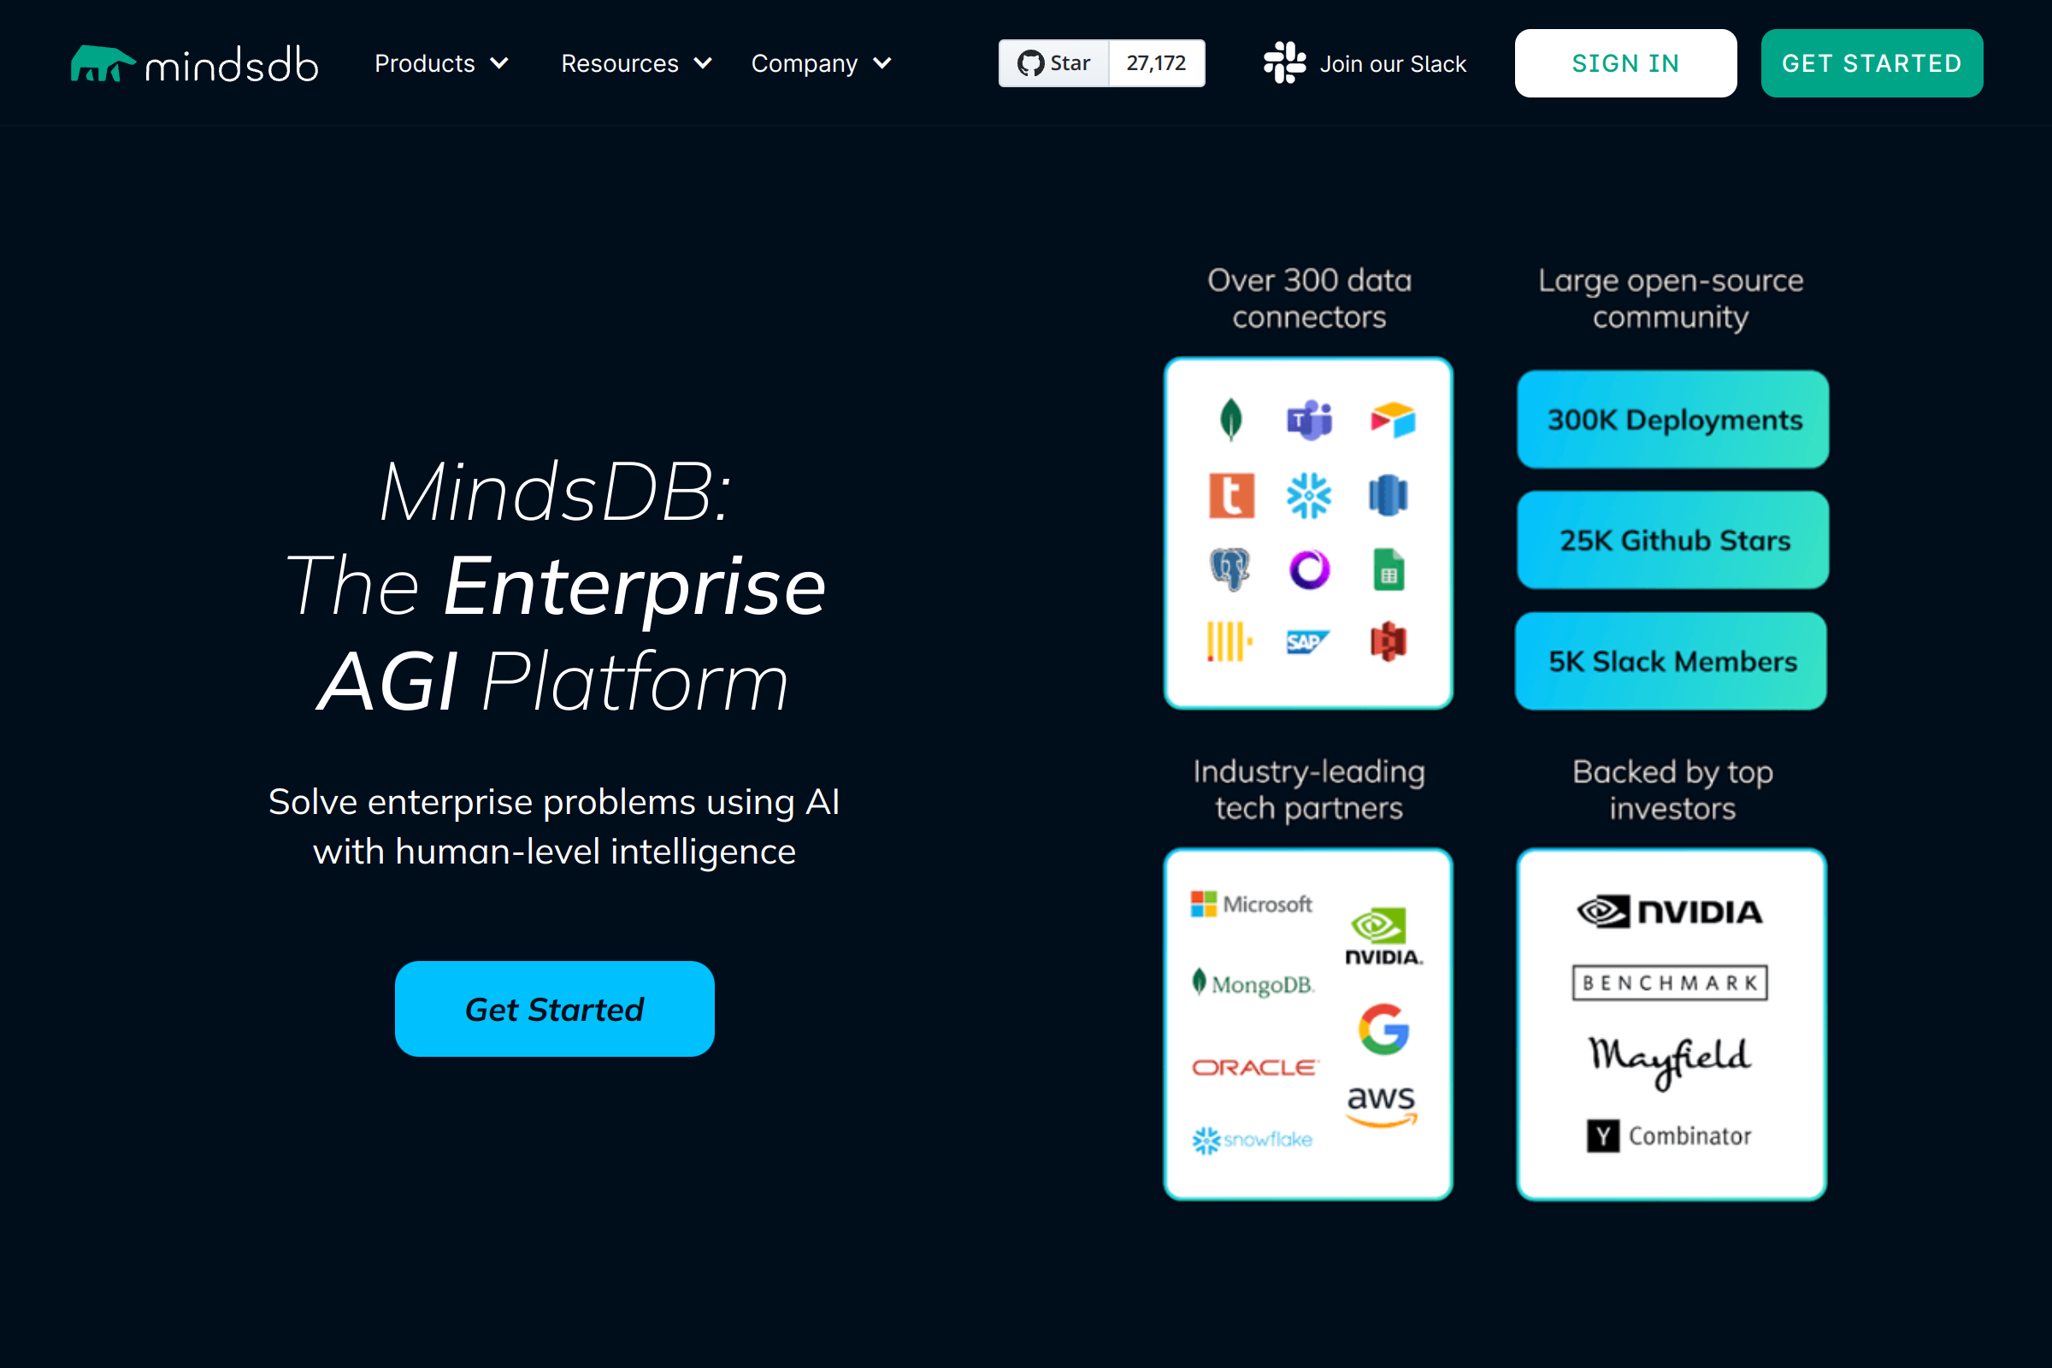Click the GitHub star count
Viewport: 2052px width, 1368px height.
point(1156,62)
